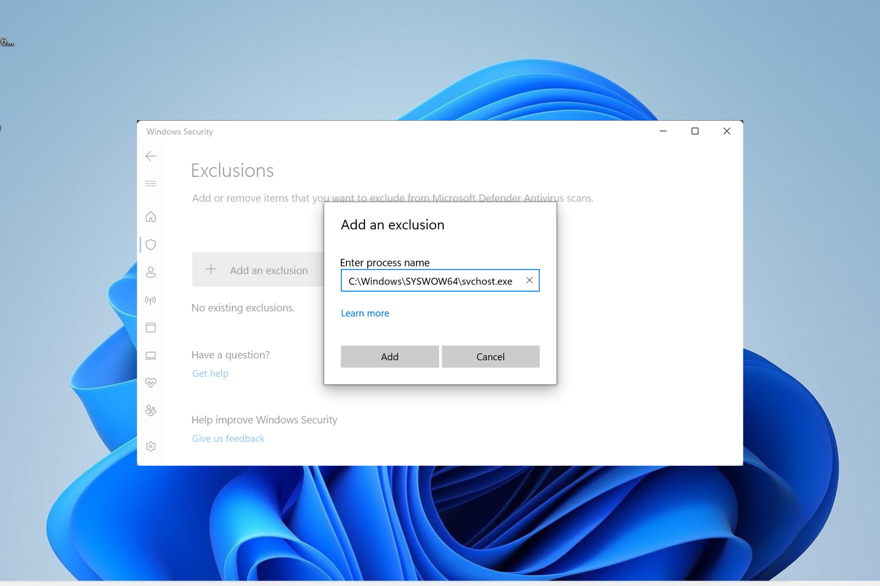Image resolution: width=880 pixels, height=586 pixels.
Task: Open Device security laptop icon
Action: coord(151,355)
